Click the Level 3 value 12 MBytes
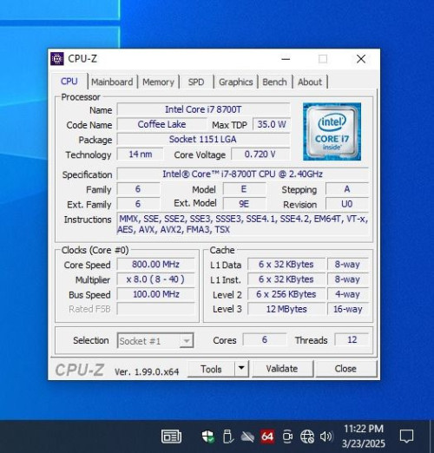434x453 pixels. point(286,309)
